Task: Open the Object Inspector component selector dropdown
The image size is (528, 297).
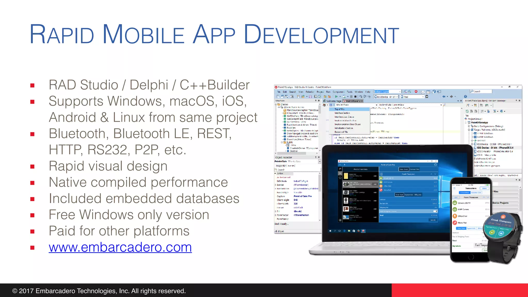Action: pos(320,161)
